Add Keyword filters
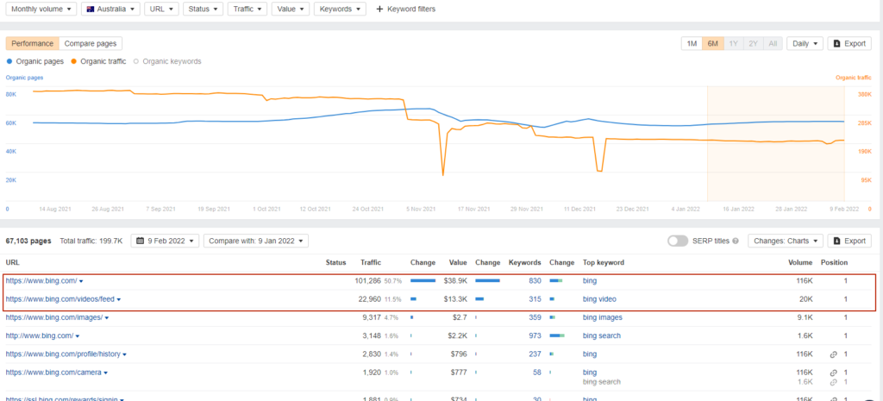 (405, 9)
